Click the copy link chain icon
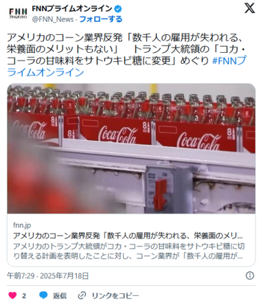This screenshot has width=263, height=305. (x=82, y=296)
